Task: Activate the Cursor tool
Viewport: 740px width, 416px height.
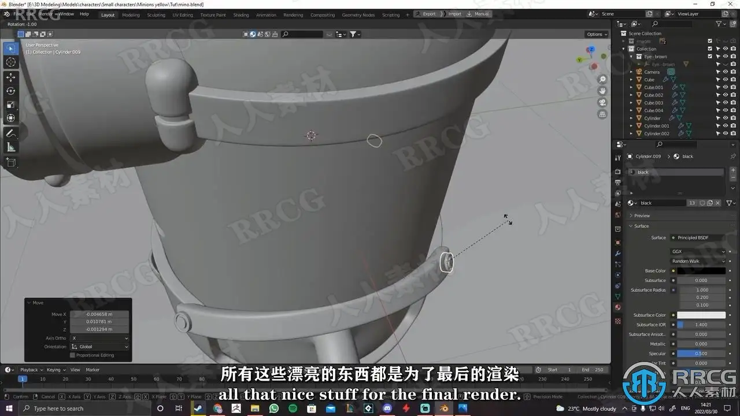Action: pyautogui.click(x=11, y=62)
